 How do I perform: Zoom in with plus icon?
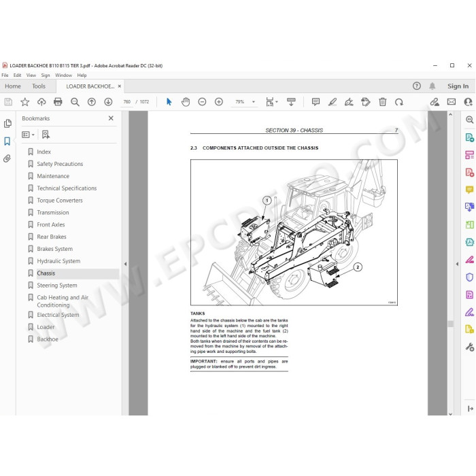click(219, 102)
